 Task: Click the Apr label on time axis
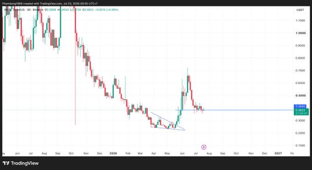point(154,153)
